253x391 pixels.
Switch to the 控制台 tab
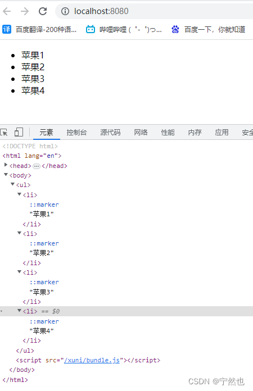point(76,133)
